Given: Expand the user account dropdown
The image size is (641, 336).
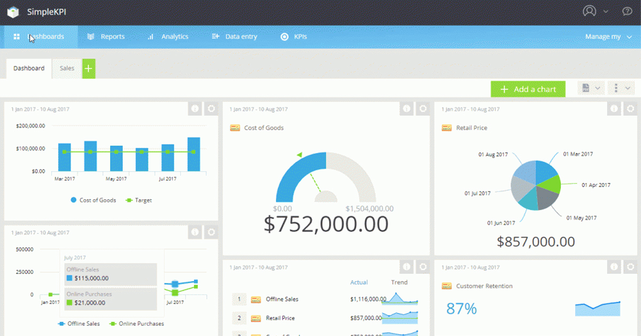Looking at the screenshot, I should point(595,11).
